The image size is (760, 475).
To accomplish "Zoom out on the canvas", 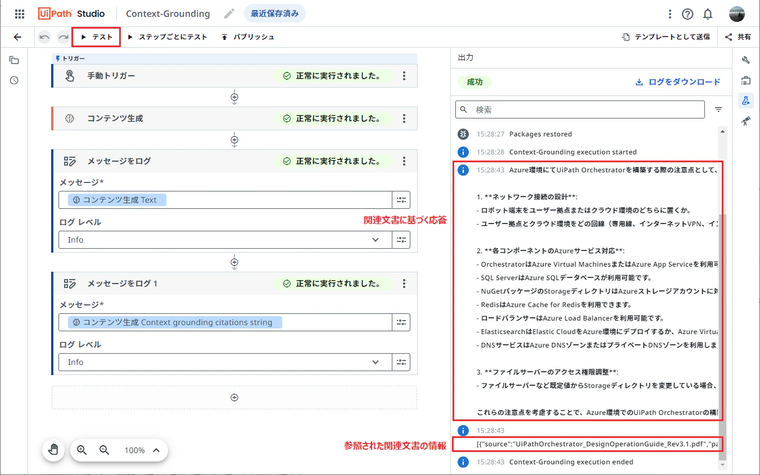I will point(104,450).
